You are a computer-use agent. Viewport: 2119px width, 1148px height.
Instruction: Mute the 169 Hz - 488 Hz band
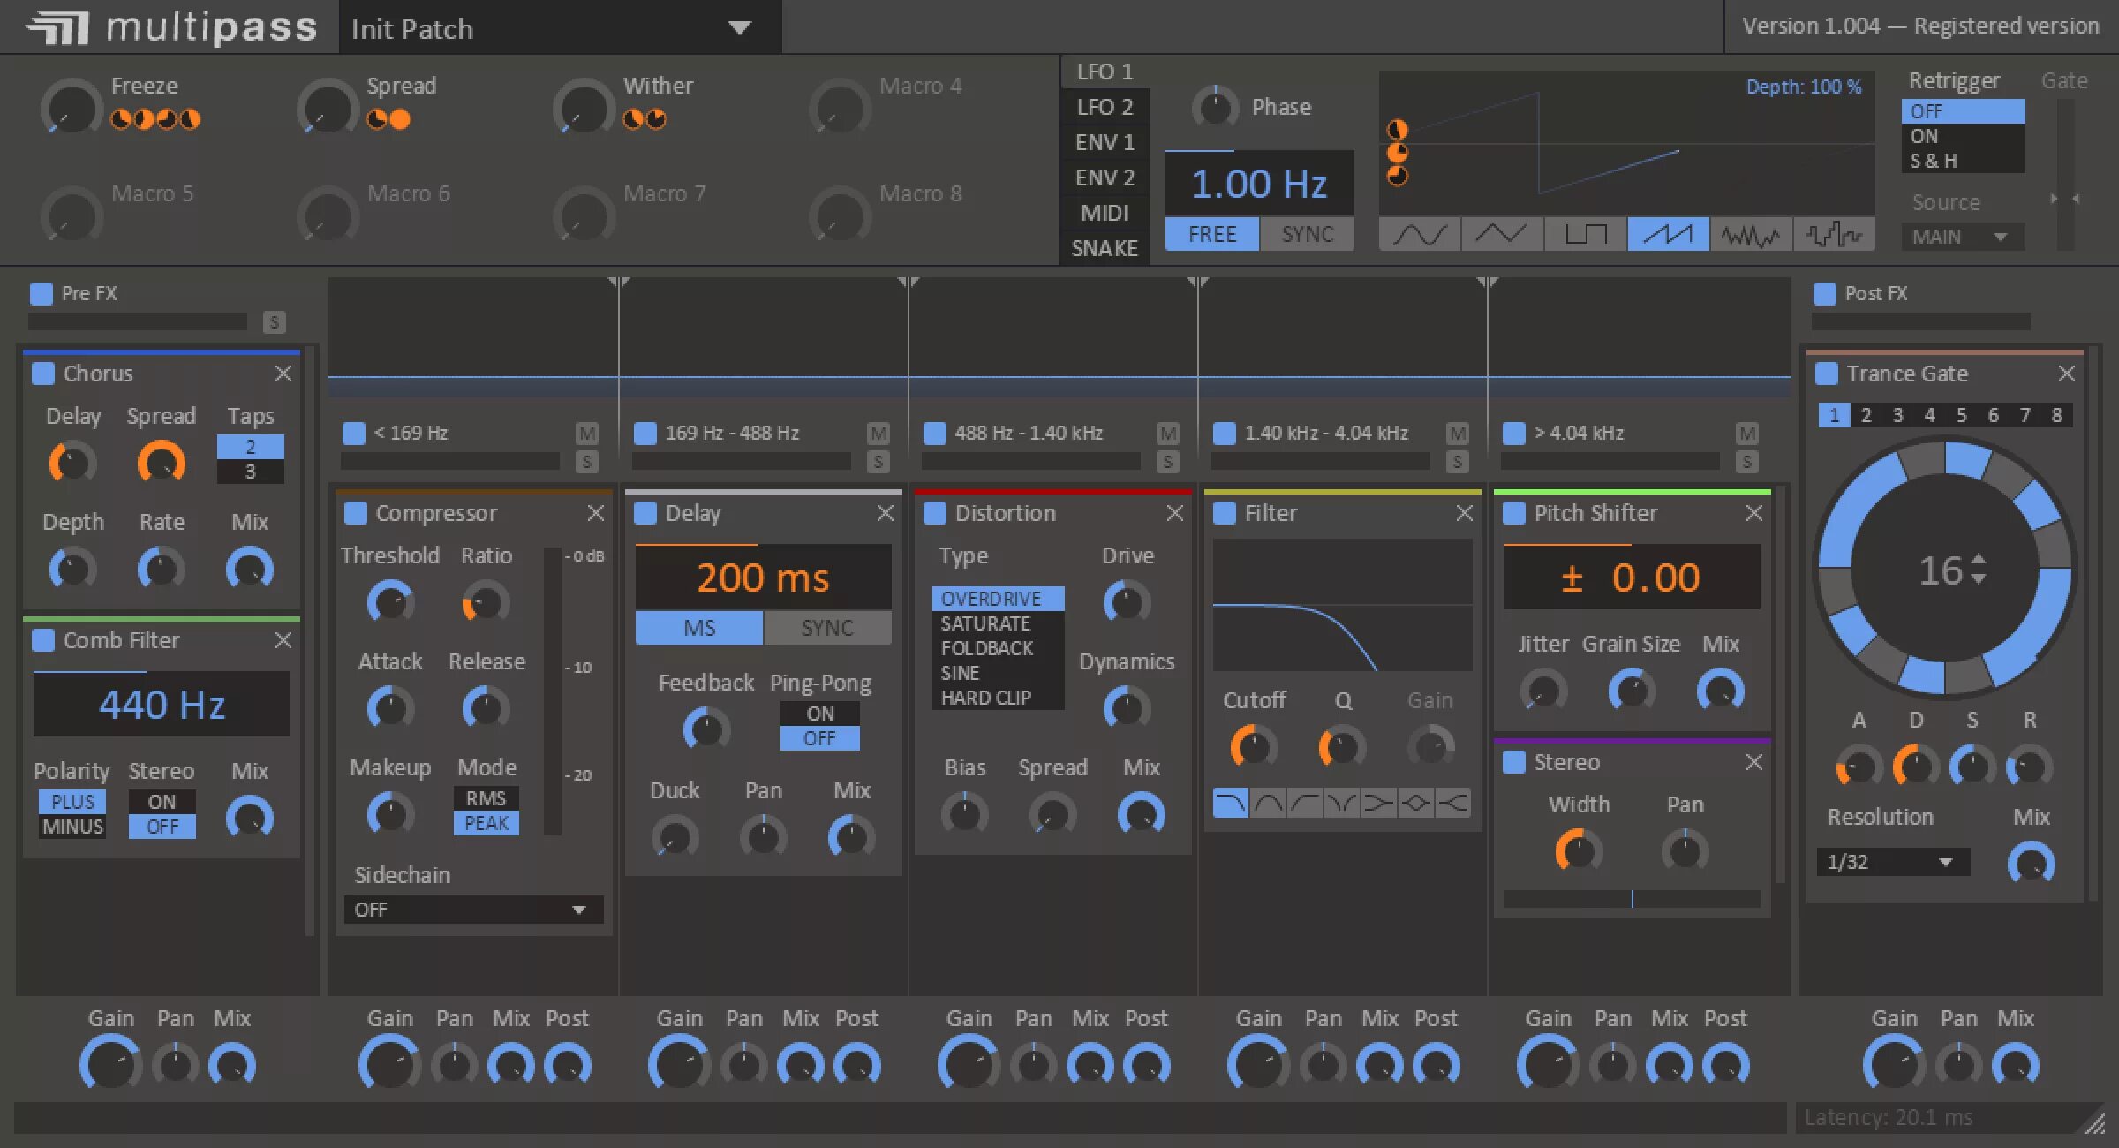(878, 433)
